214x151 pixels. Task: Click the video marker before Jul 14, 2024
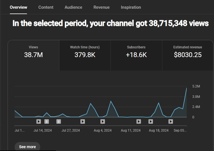tap(39, 121)
